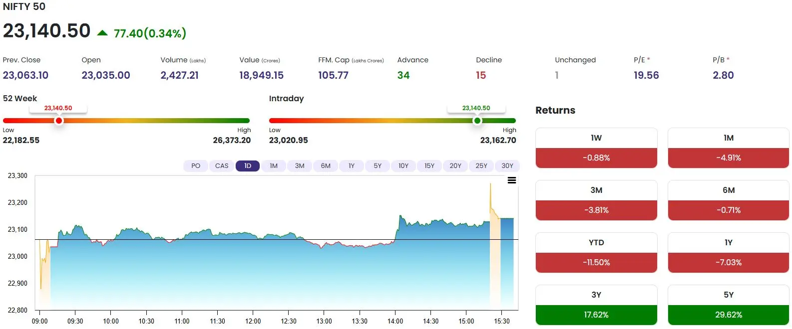Click the green up-arrow next to the index price
Screen dimensions: 792x329
pyautogui.click(x=102, y=33)
